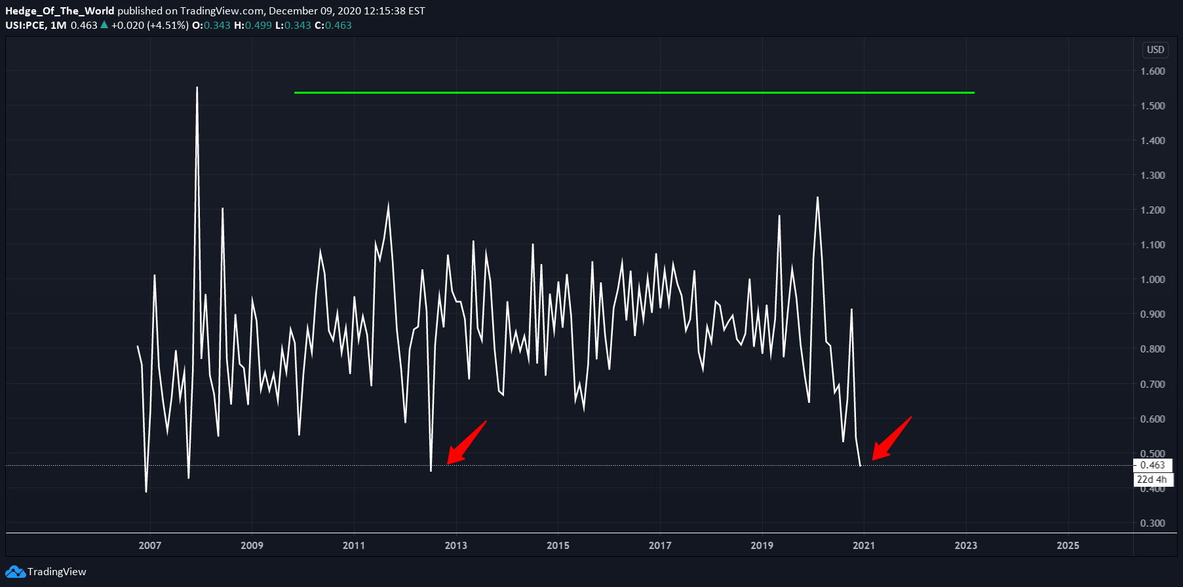Click the high value H:0.499
The width and height of the screenshot is (1183, 587).
253,26
